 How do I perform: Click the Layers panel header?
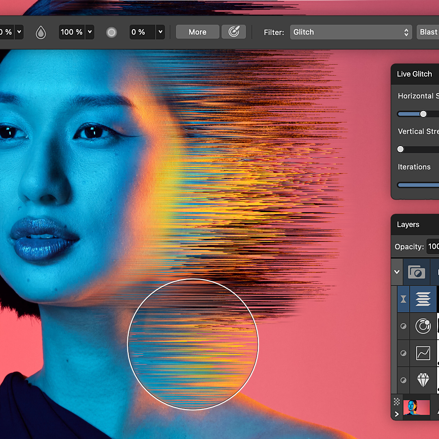(x=409, y=224)
